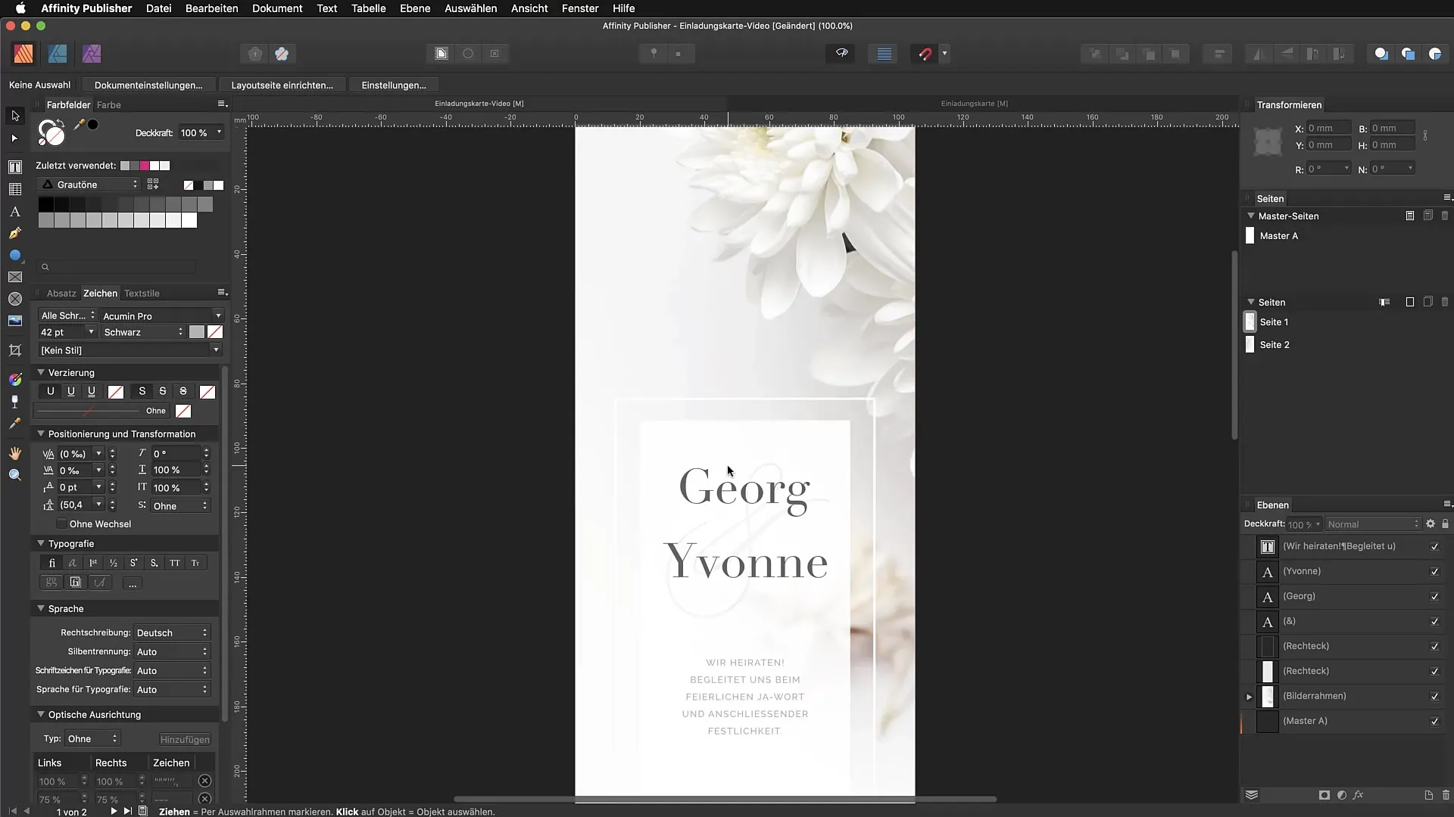Switch to the Absatz tab

pyautogui.click(x=61, y=294)
